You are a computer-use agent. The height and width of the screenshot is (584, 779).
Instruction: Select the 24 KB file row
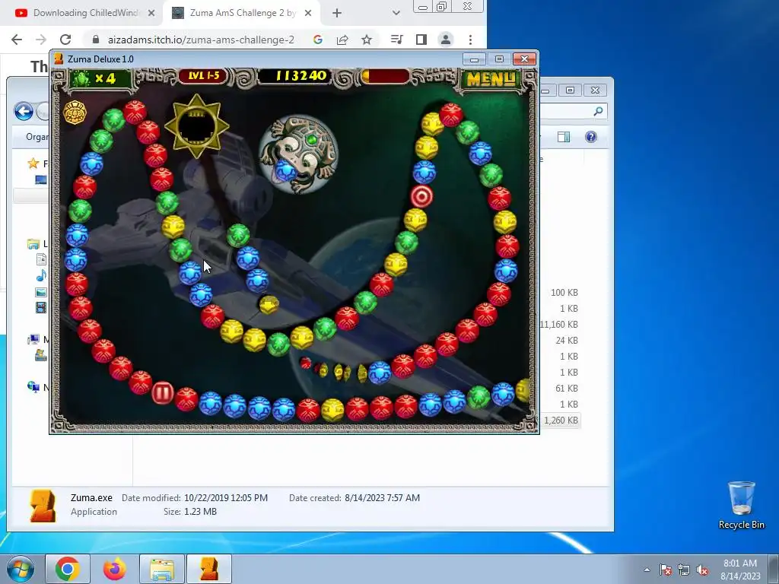click(x=566, y=340)
